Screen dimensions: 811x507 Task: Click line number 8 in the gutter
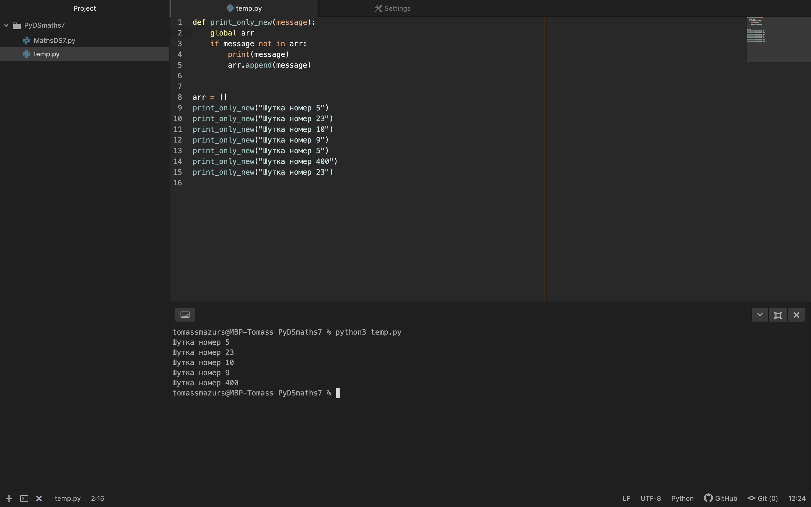[180, 97]
